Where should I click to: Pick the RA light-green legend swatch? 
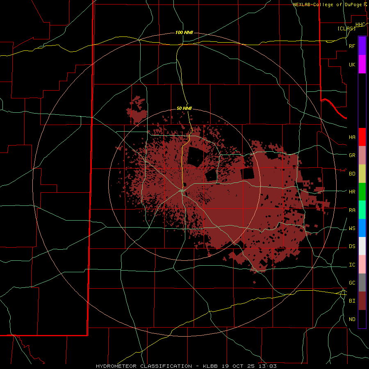coord(362,210)
